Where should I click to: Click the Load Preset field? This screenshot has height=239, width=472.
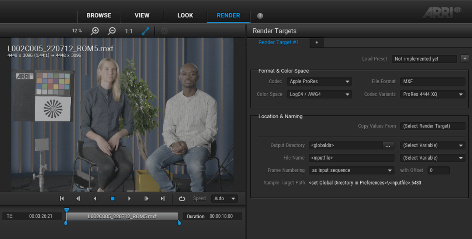[424, 59]
